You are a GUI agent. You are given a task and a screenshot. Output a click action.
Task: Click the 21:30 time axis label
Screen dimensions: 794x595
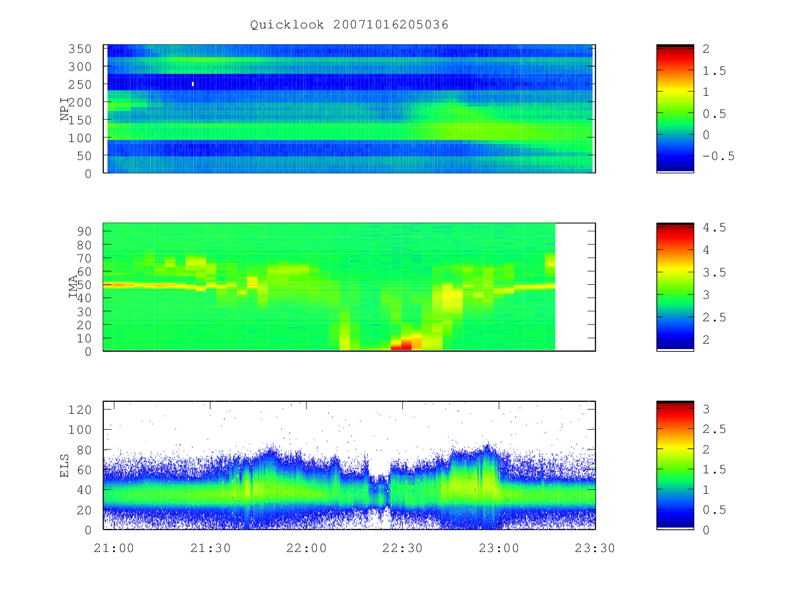coord(210,548)
